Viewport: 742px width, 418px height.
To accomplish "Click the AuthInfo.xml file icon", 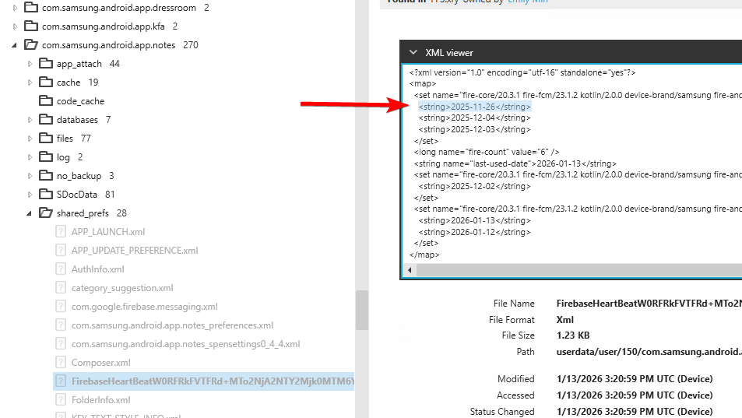I will point(61,269).
